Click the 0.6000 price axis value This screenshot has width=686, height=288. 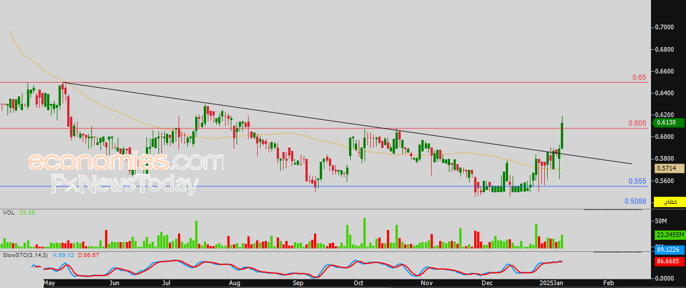tap(664, 137)
